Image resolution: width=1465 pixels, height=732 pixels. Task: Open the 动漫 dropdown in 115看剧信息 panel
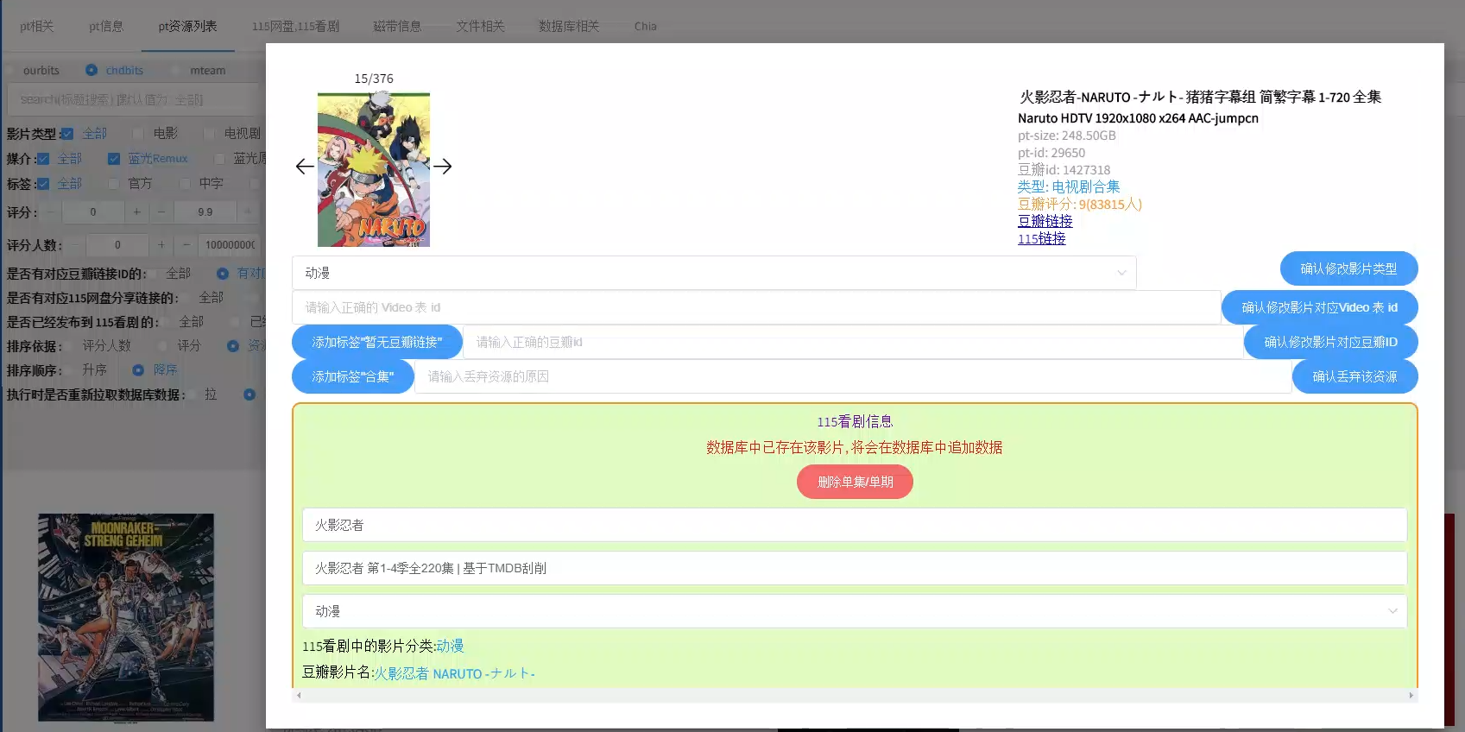855,611
